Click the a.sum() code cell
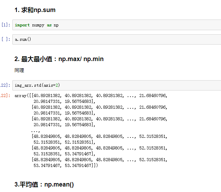Image resolution: width=221 pixels, height=192 pixels. tap(117, 39)
